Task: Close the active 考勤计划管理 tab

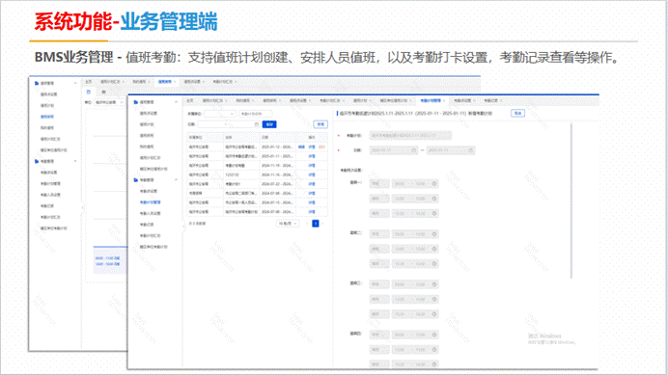Action: click(444, 101)
